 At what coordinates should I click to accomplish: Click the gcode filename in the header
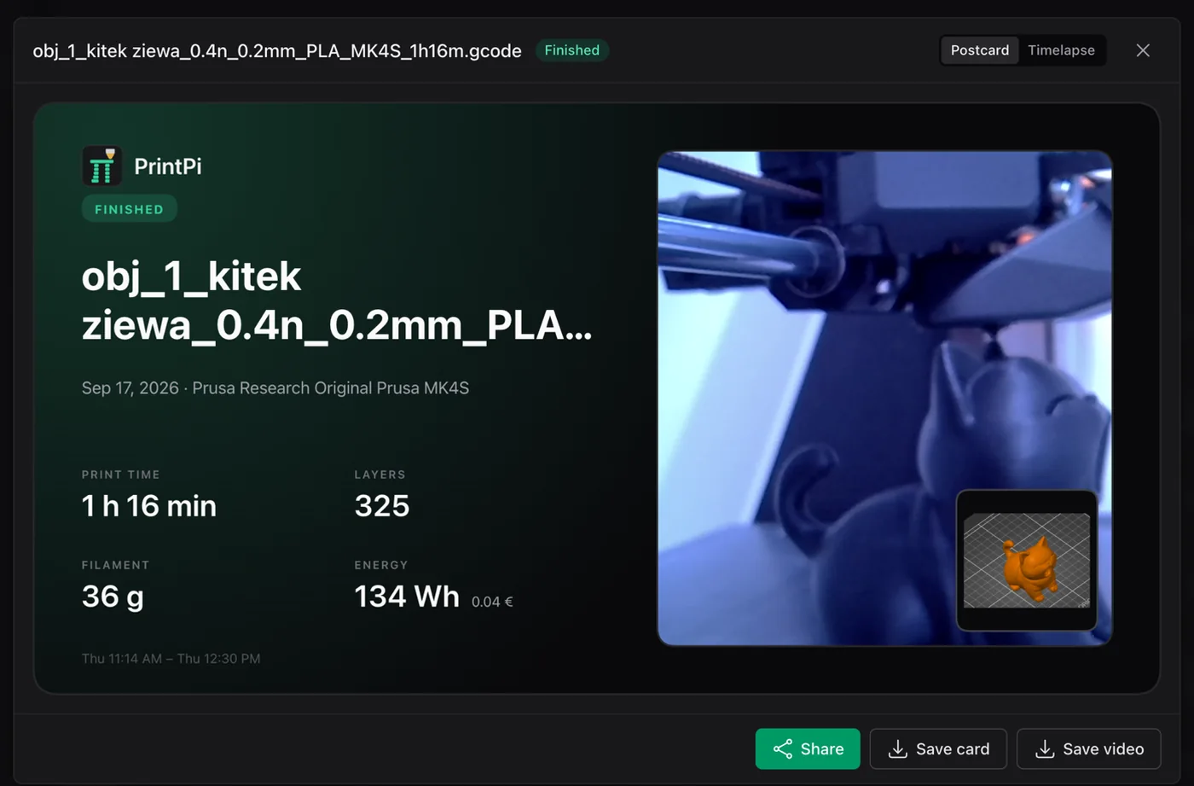(x=277, y=50)
